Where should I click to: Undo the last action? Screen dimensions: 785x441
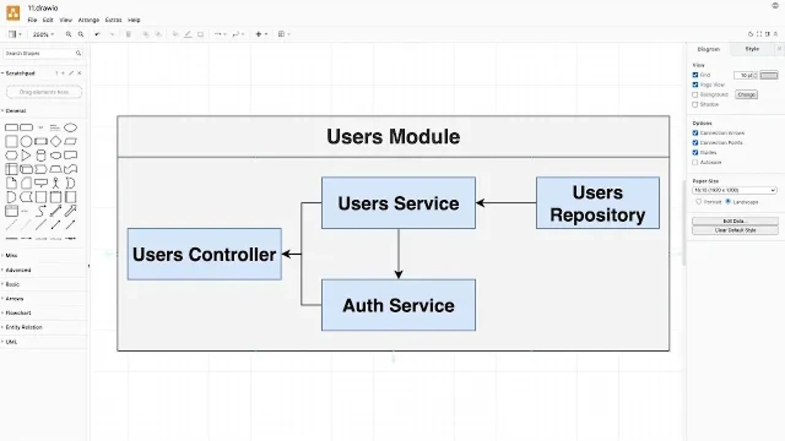click(x=97, y=34)
